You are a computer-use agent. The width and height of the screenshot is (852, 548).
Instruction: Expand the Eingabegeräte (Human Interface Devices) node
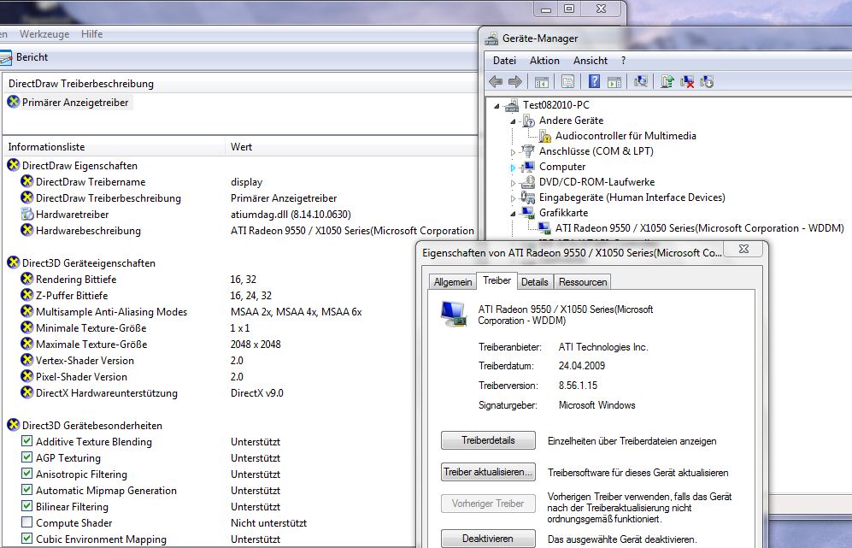pyautogui.click(x=513, y=198)
